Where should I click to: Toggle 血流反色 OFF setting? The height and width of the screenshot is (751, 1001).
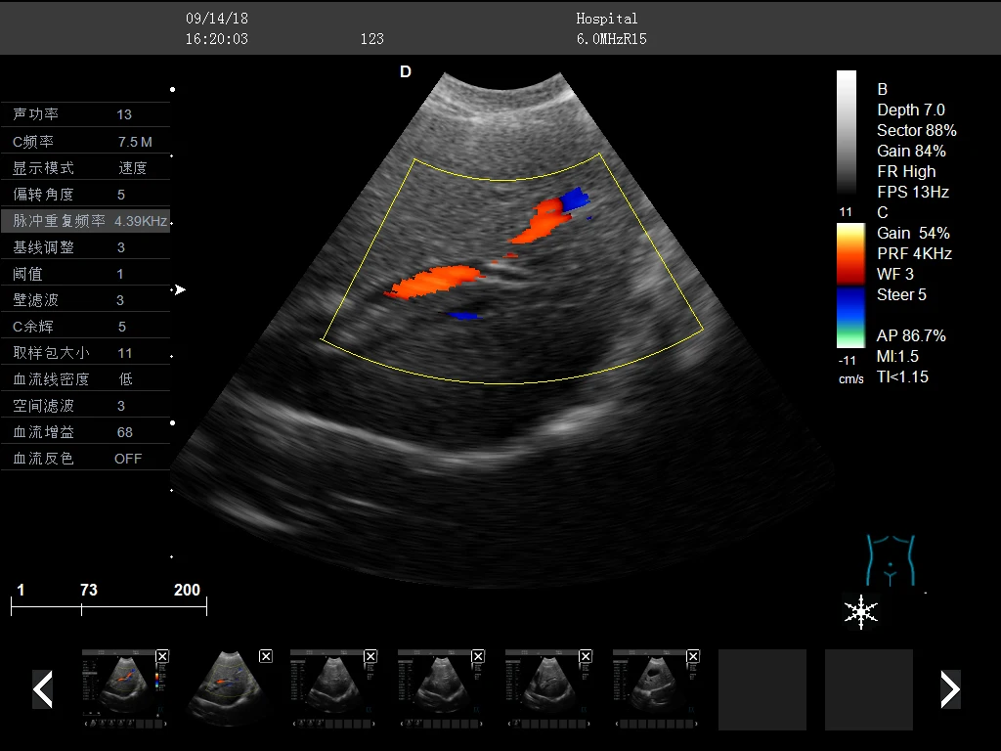[x=85, y=458]
